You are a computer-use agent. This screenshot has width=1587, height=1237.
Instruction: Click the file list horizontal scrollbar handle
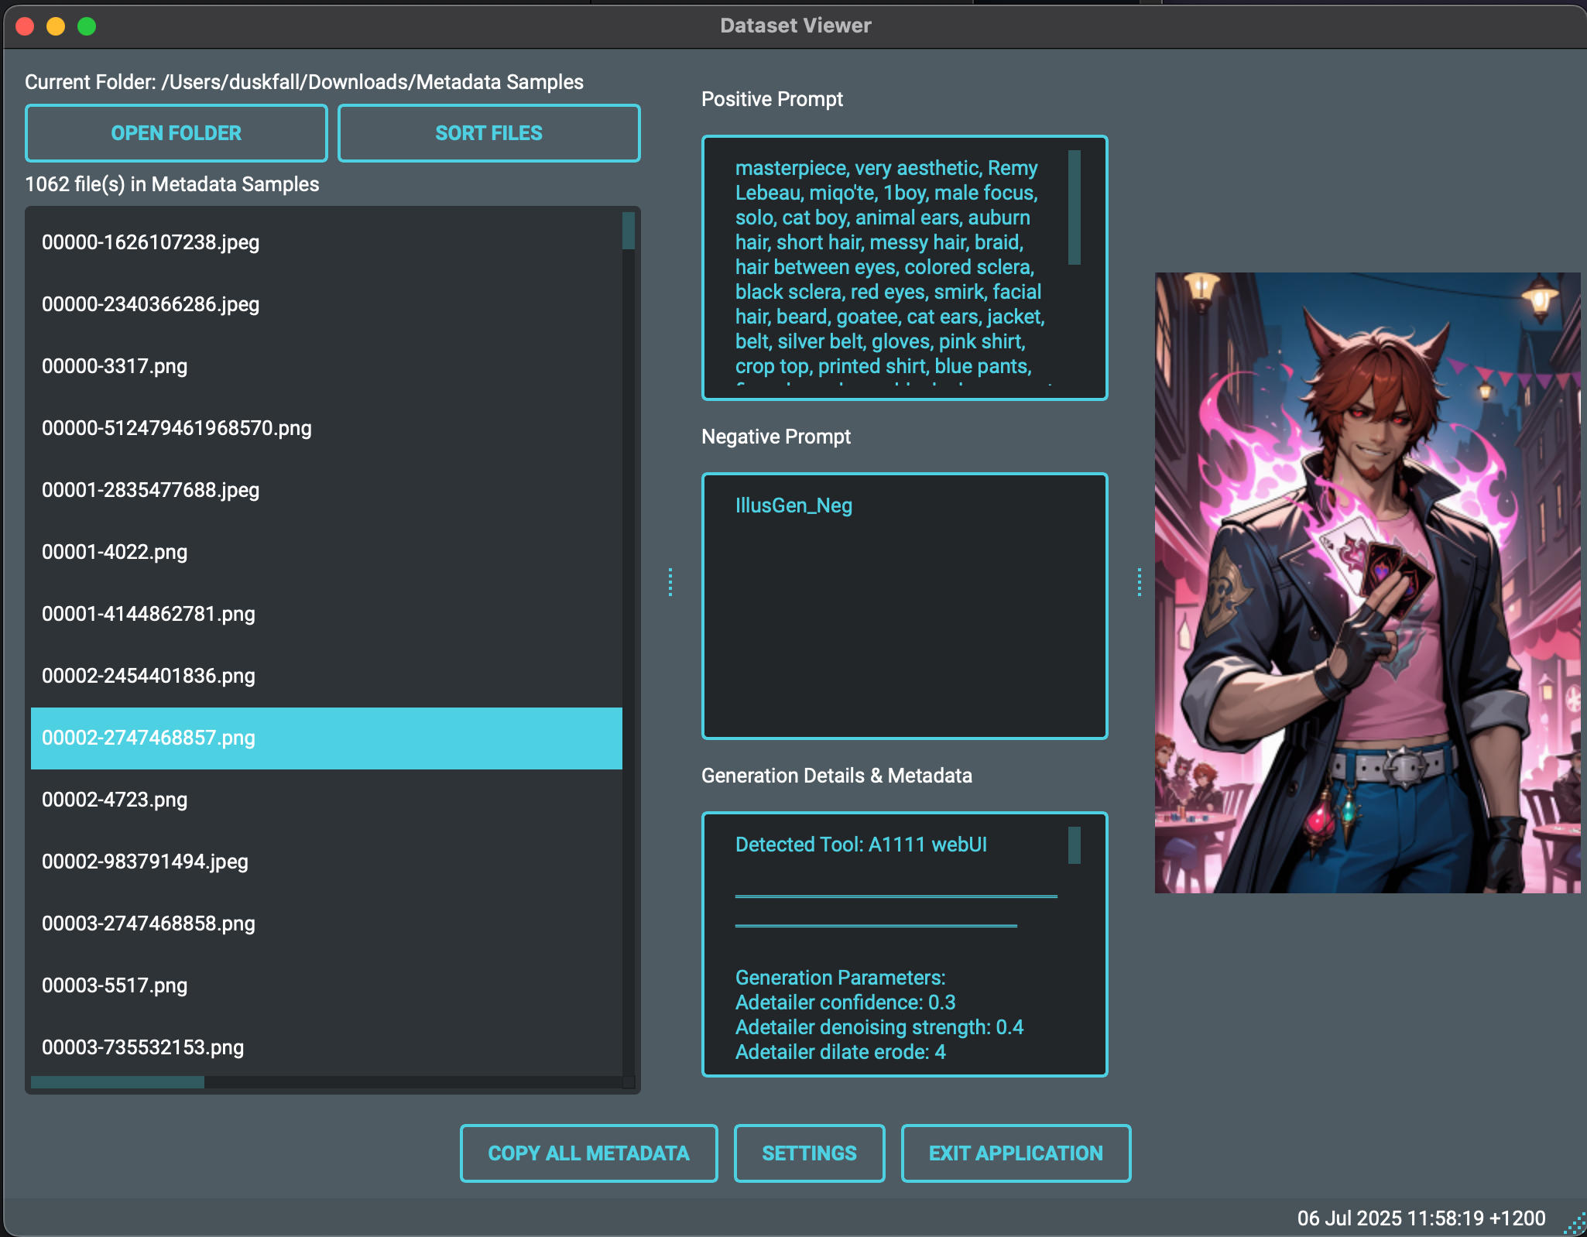(x=118, y=1082)
